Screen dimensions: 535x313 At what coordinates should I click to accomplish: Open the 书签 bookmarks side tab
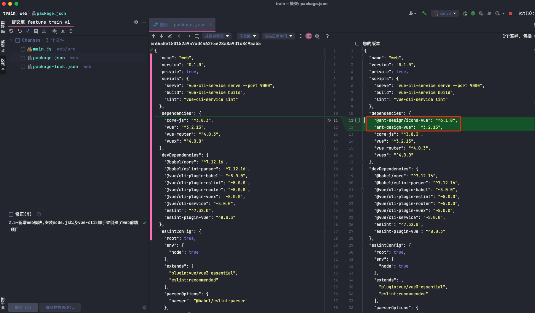click(x=3, y=304)
